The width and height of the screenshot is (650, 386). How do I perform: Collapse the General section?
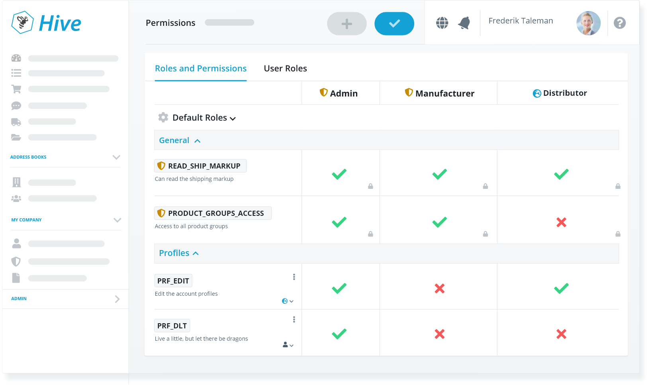(197, 141)
